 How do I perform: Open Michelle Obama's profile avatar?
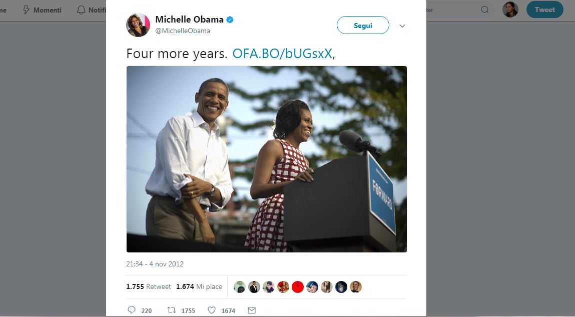click(x=138, y=25)
